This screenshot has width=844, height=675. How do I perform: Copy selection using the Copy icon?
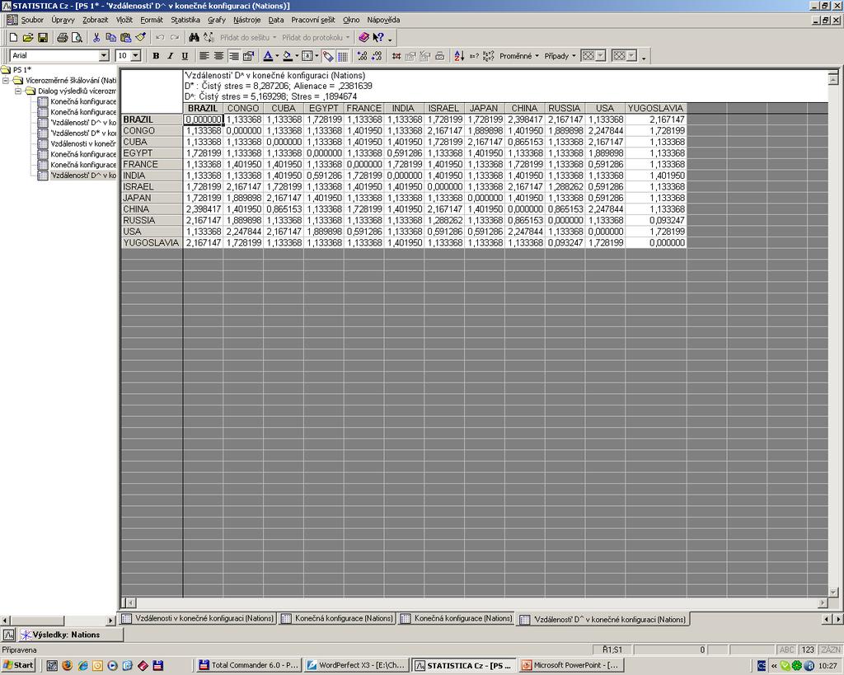pos(111,38)
